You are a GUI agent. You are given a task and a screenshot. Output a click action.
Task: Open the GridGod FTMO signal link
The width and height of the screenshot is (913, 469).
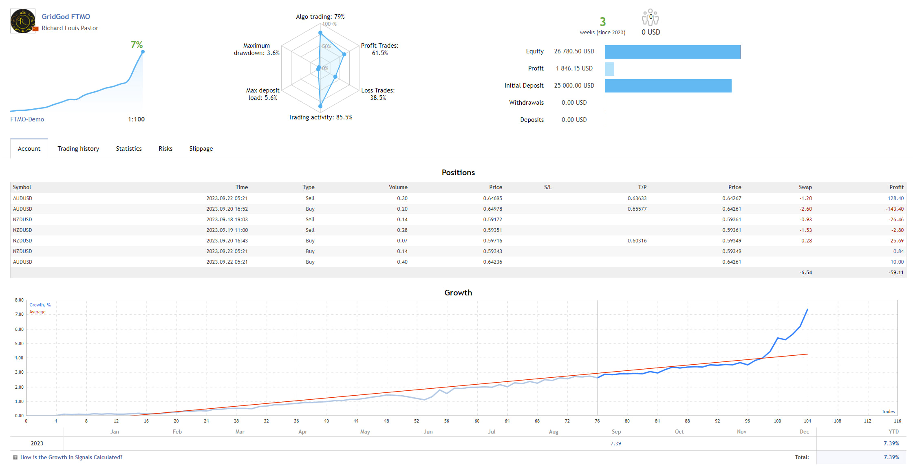tap(66, 17)
